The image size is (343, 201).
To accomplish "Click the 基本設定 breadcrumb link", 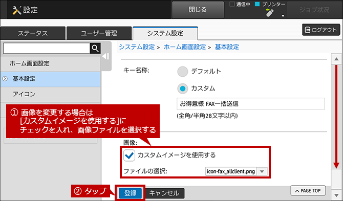I will (227, 47).
